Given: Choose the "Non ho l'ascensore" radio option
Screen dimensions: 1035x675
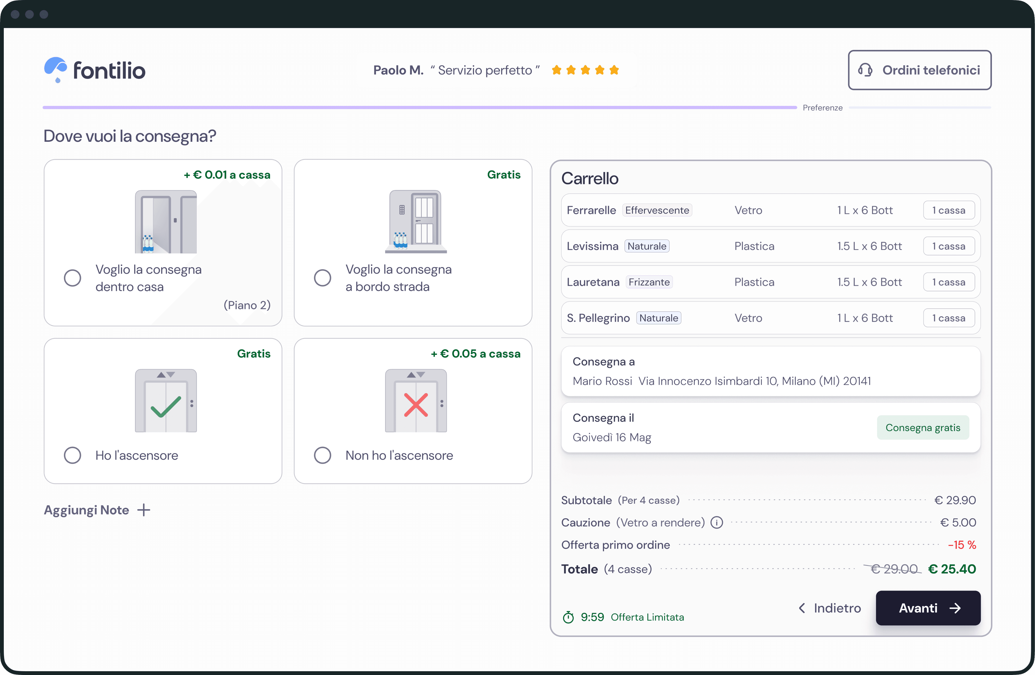Looking at the screenshot, I should [323, 455].
